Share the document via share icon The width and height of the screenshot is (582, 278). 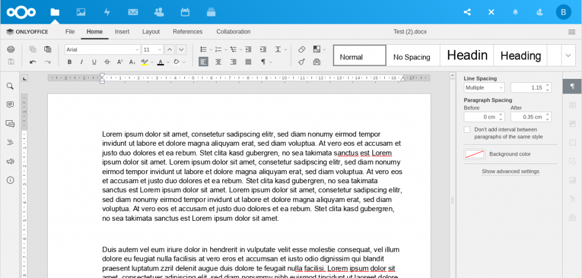coord(467,12)
